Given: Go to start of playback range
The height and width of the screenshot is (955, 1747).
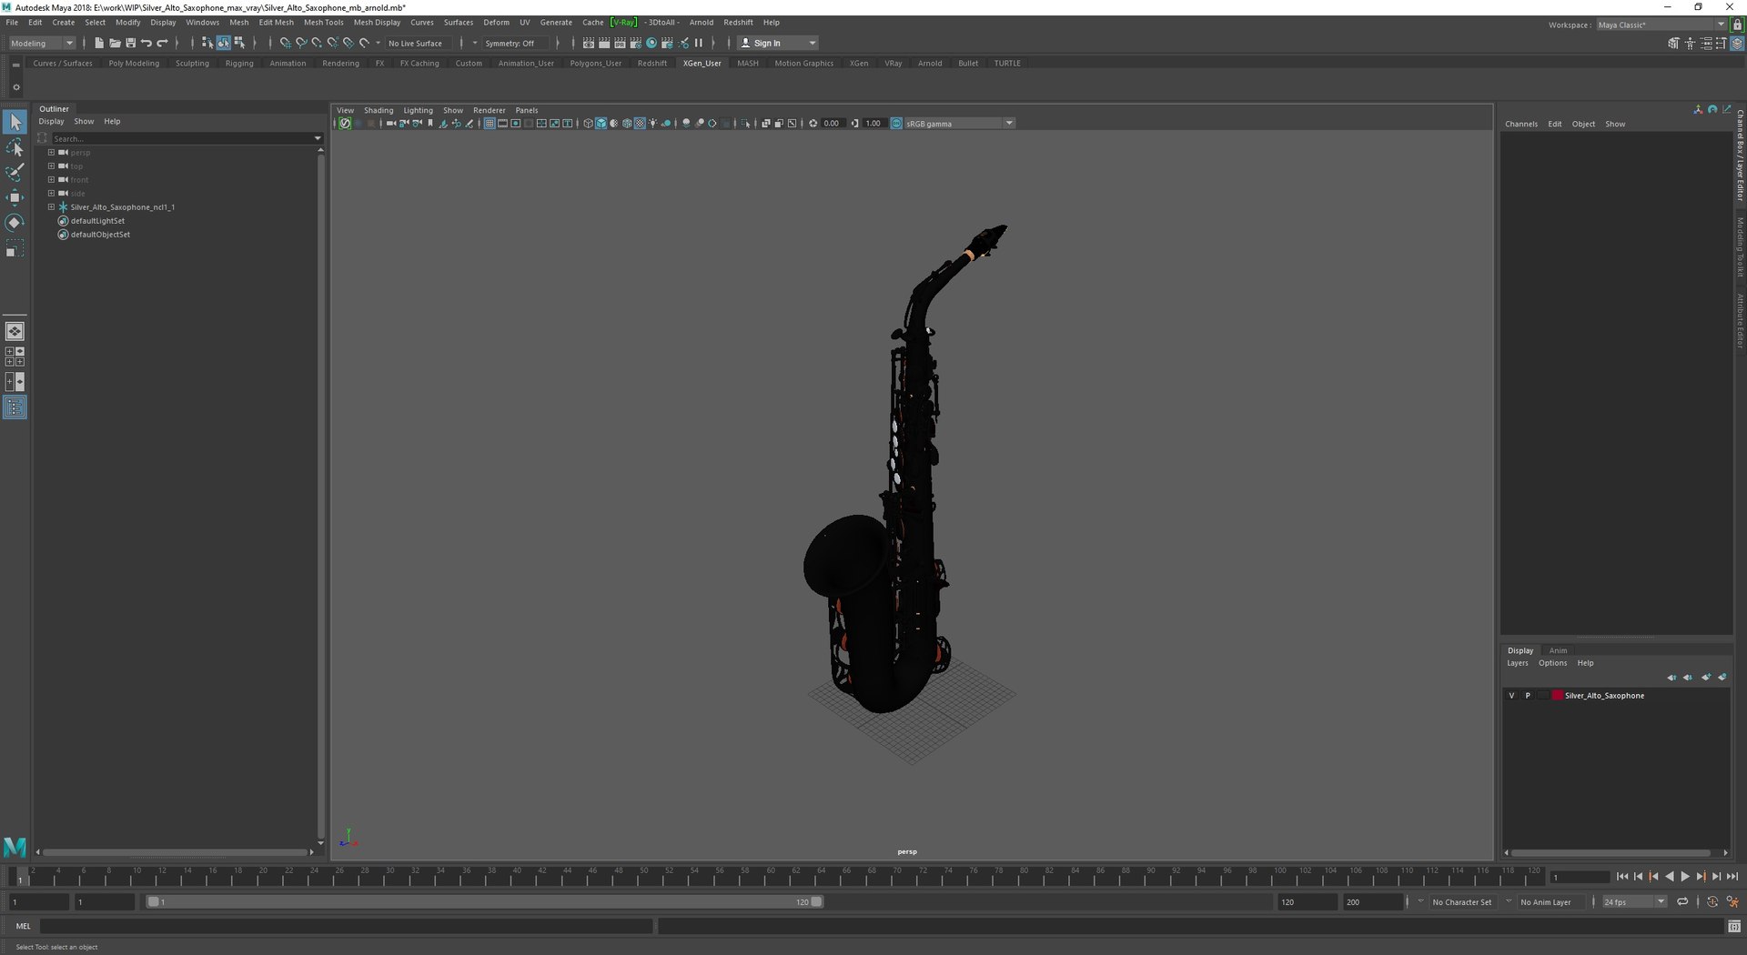Looking at the screenshot, I should click(1622, 877).
